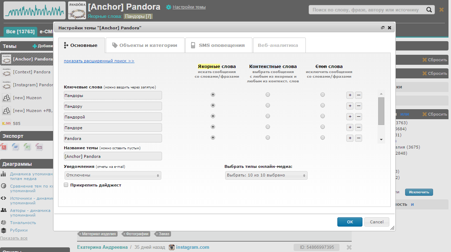This screenshot has width=451, height=252.
Task: Open the 585 theme icon
Action: [x=6, y=123]
